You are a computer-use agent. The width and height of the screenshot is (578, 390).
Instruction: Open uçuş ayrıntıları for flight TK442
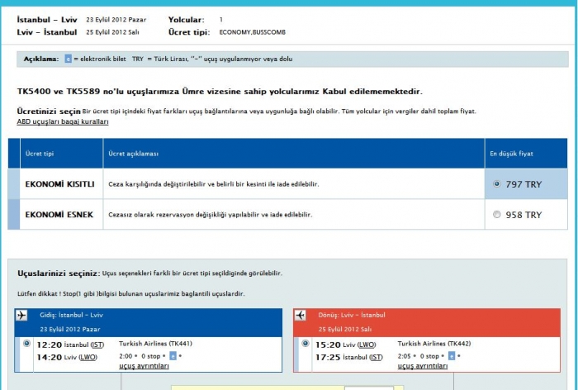click(423, 365)
